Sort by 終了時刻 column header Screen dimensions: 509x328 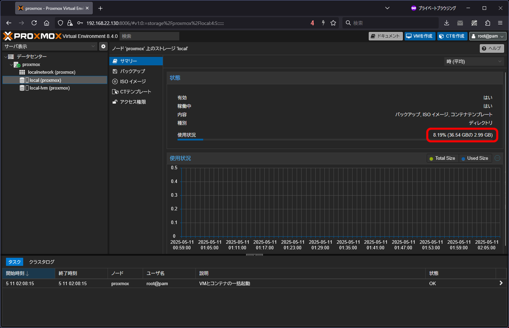point(82,273)
